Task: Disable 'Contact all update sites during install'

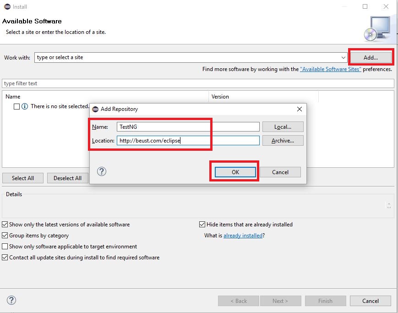Action: point(4,258)
